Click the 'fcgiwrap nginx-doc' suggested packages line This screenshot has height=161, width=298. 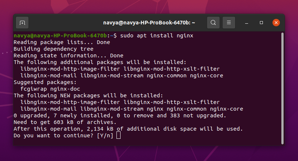50,89
